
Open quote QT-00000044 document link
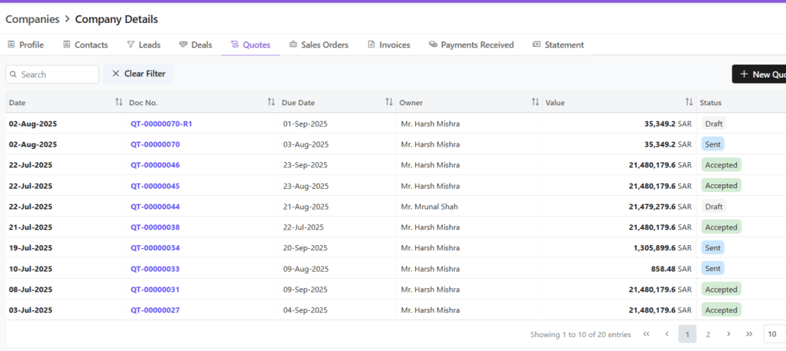pos(155,207)
